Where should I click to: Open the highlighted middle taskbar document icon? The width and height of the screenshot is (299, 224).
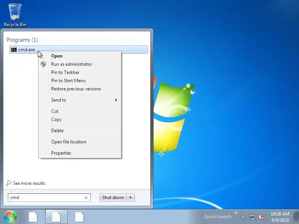[x=56, y=217]
